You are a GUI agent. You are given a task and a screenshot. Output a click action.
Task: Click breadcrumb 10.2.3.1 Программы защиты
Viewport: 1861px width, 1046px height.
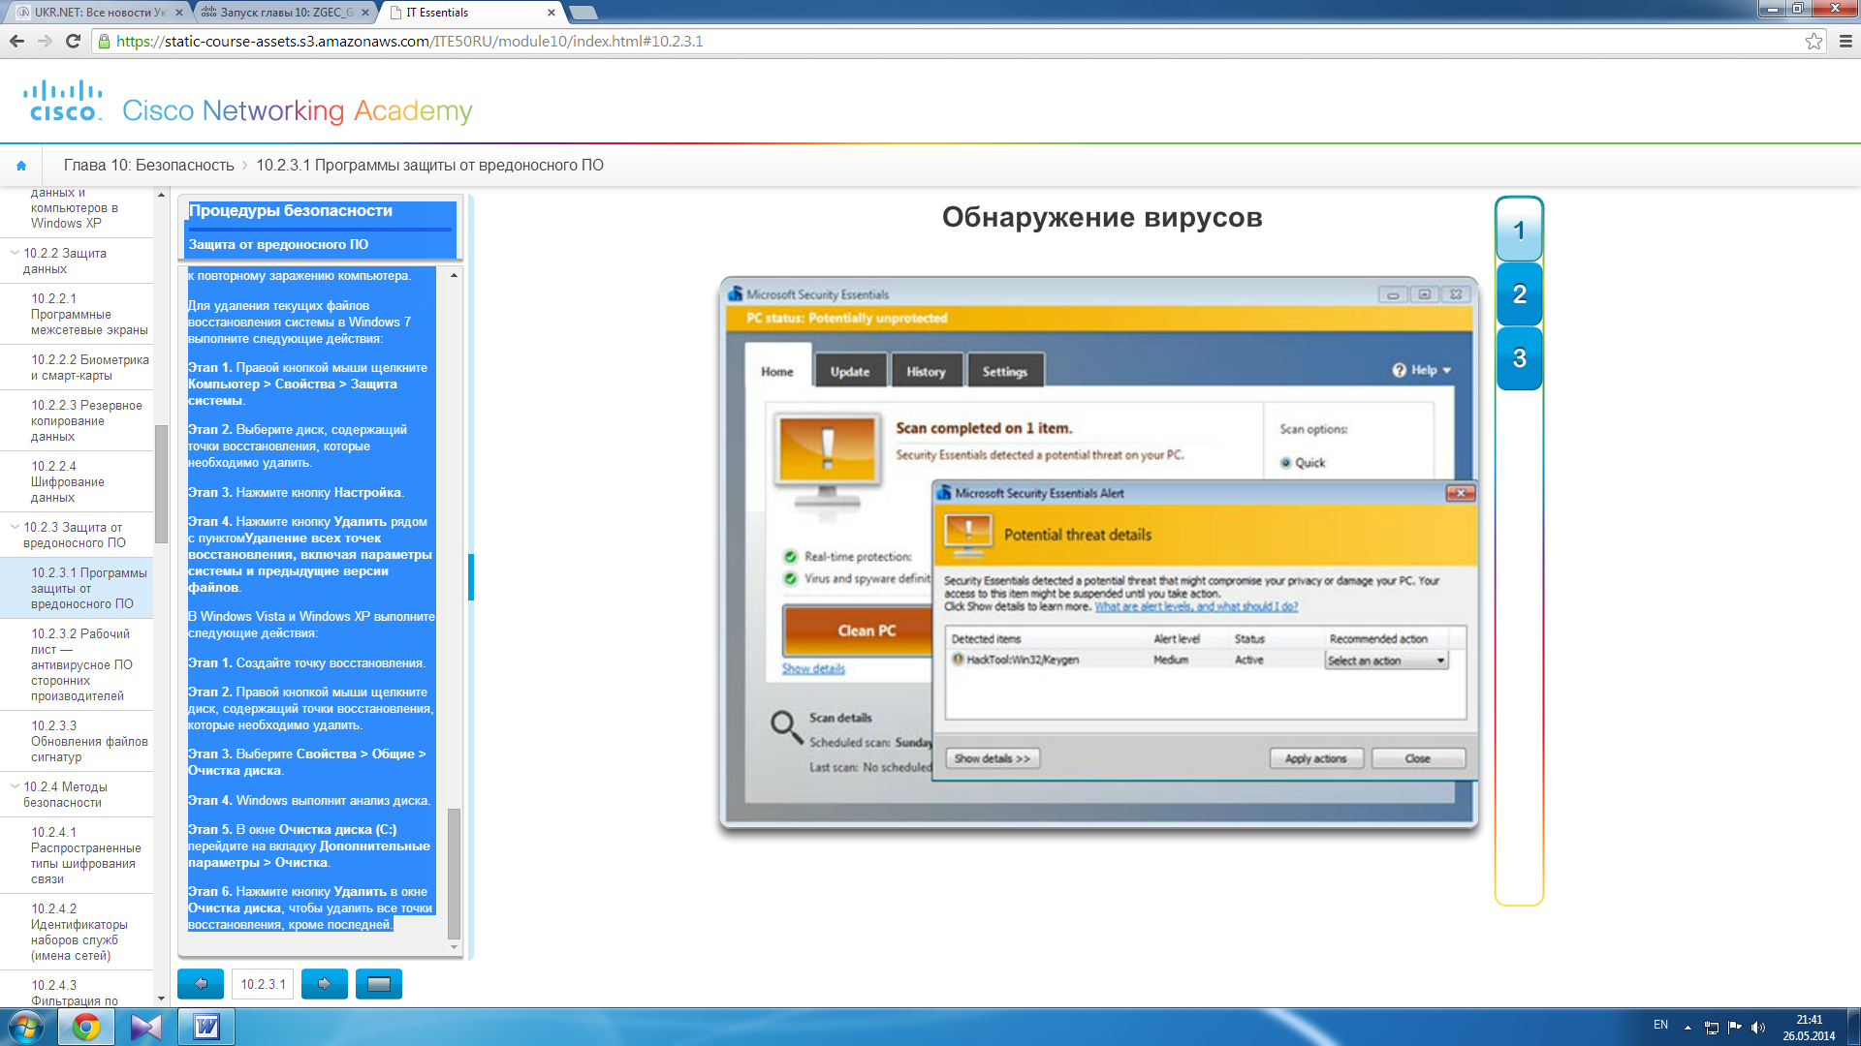pyautogui.click(x=429, y=166)
